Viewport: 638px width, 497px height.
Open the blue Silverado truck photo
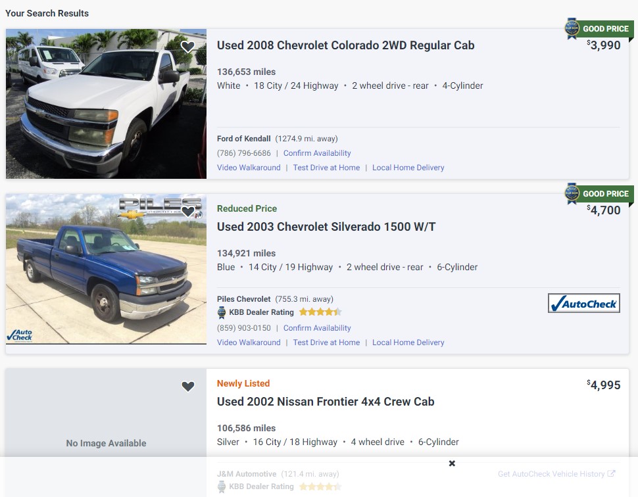[106, 269]
